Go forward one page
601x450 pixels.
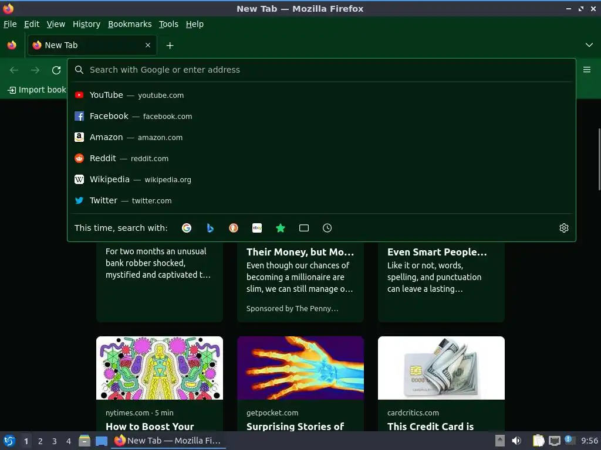pos(35,70)
